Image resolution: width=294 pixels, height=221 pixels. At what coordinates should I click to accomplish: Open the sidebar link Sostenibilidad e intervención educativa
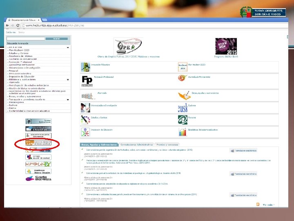click(x=29, y=111)
